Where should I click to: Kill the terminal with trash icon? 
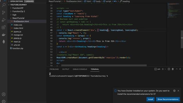[x=173, y=69]
